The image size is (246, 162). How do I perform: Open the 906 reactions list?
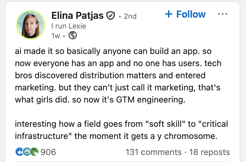pyautogui.click(x=48, y=152)
